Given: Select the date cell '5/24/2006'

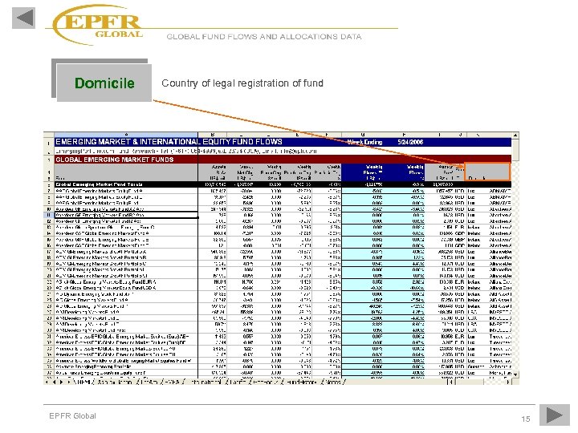Looking at the screenshot, I should click(x=410, y=142).
